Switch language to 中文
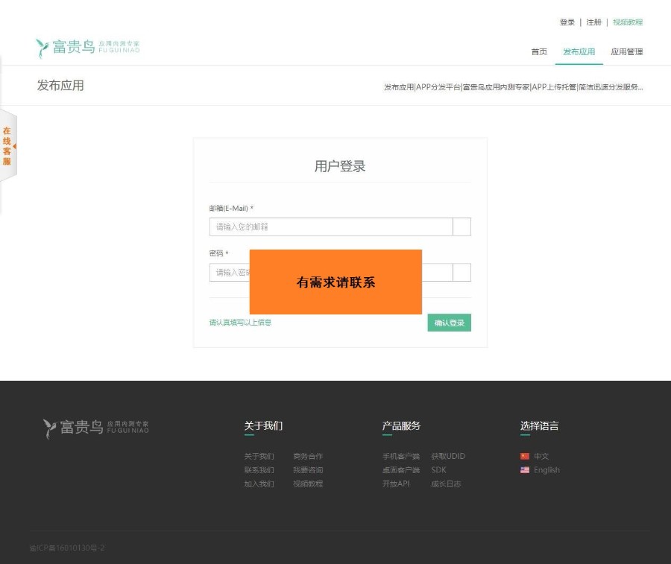This screenshot has height=564, width=671. tap(541, 456)
